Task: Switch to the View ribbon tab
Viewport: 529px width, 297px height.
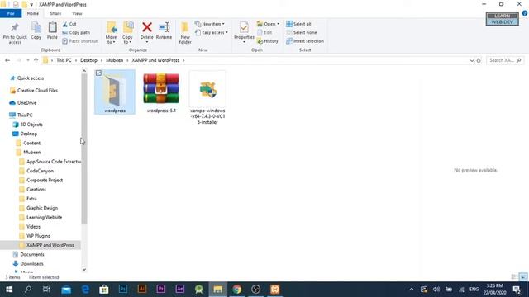Action: 77,13
